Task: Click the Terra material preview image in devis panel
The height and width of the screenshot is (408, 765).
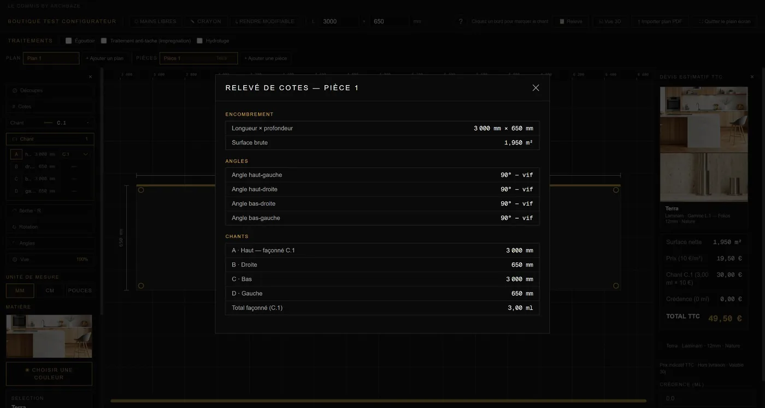Action: pyautogui.click(x=704, y=144)
